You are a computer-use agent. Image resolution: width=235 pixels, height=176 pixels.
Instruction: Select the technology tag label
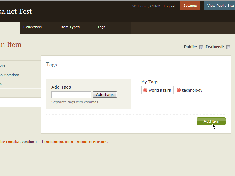coord(192,90)
